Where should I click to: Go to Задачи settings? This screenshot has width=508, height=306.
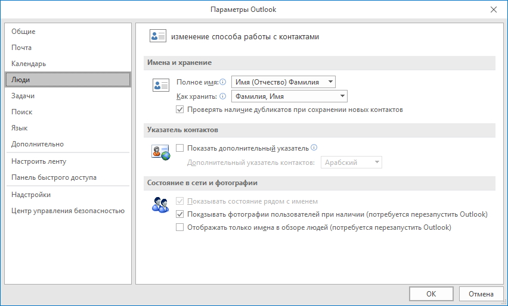68,96
